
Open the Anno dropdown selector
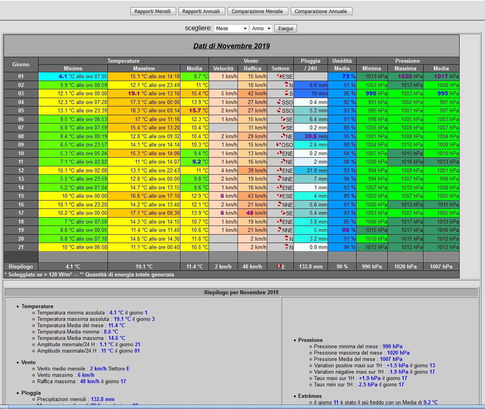261,29
